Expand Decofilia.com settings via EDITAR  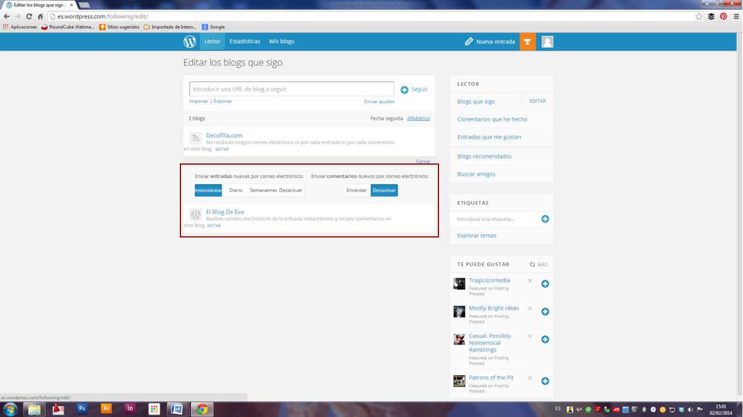(222, 149)
